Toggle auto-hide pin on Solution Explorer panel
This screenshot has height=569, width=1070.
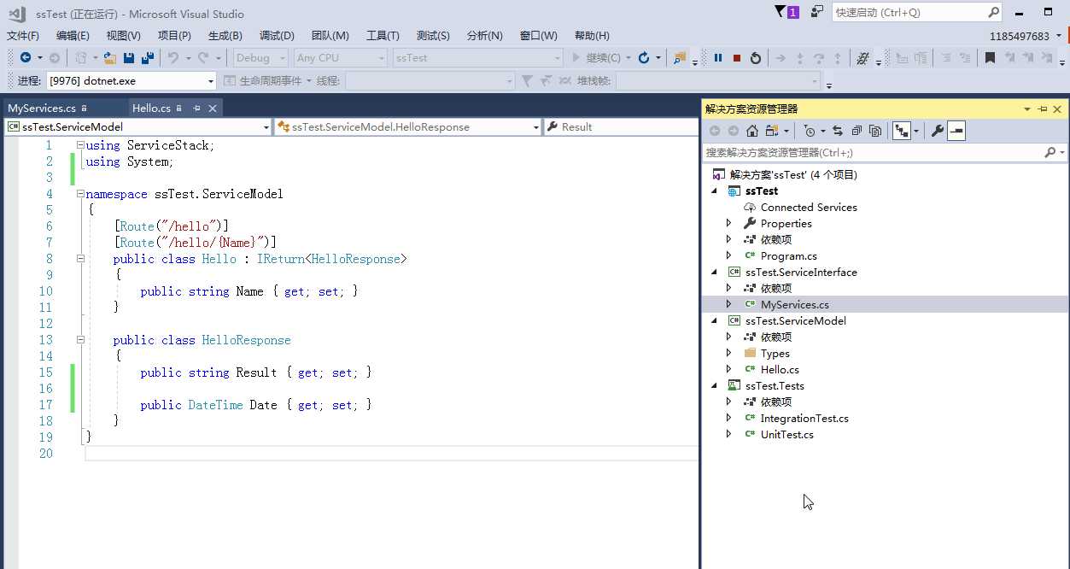point(1042,109)
